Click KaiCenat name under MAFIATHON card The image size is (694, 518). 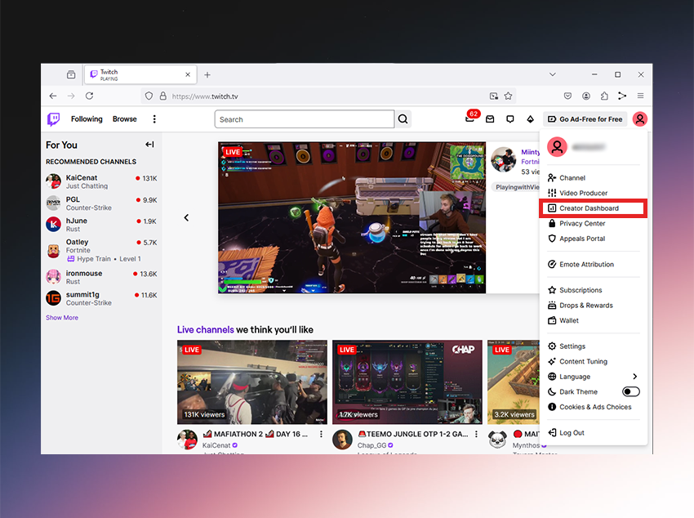[216, 445]
